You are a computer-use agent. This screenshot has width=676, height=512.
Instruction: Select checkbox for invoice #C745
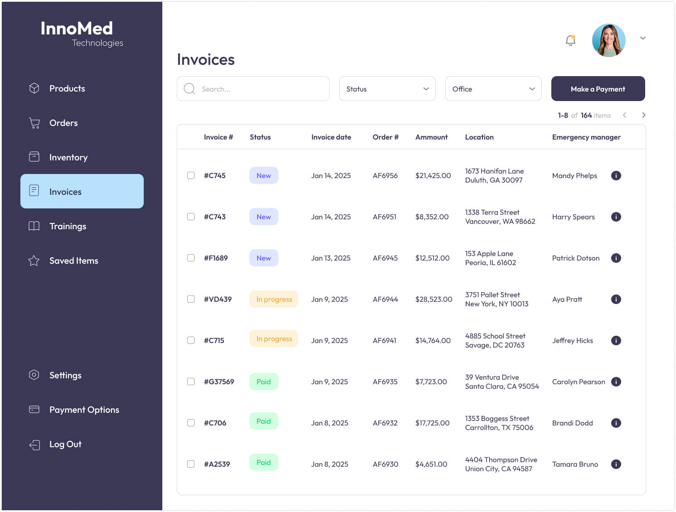191,176
